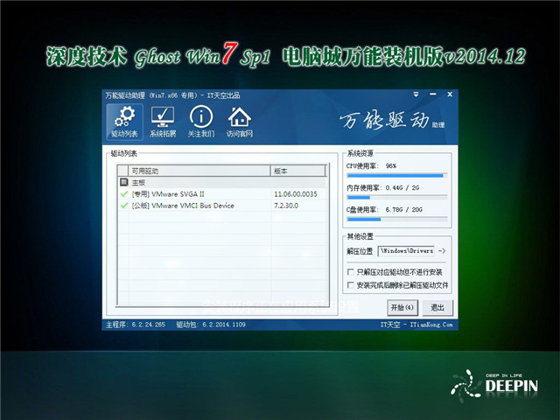Viewport: 560px width, 420px height.
Task: Click the CPU使用率 progress bar
Action: 396,175
